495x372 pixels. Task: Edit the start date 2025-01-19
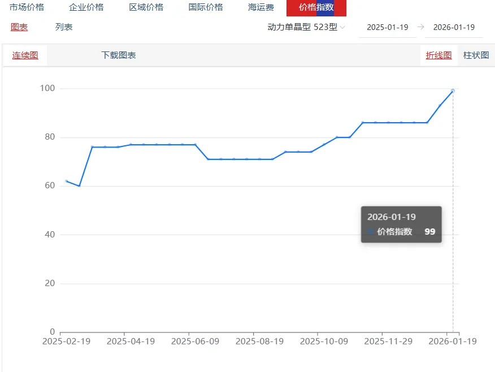point(387,28)
